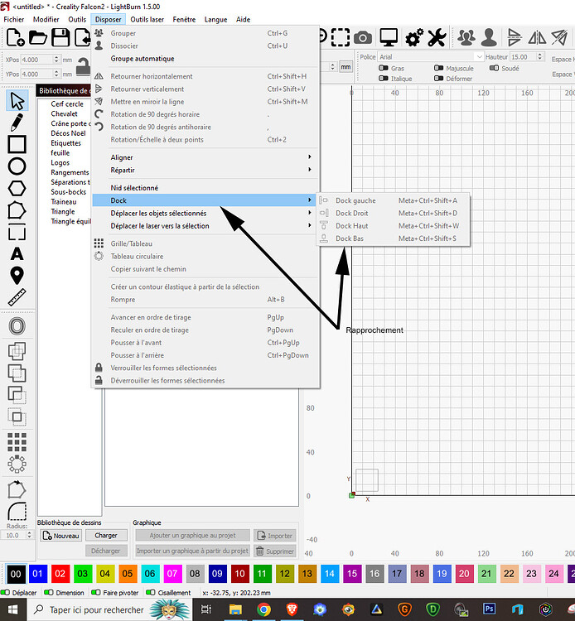This screenshot has height=621, width=575.
Task: Click the flip horizontal toolbar icon
Action: click(538, 38)
